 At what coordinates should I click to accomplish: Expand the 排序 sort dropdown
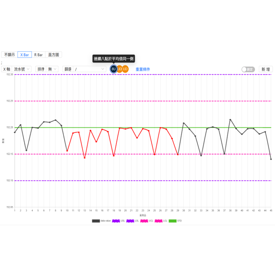click(52, 69)
